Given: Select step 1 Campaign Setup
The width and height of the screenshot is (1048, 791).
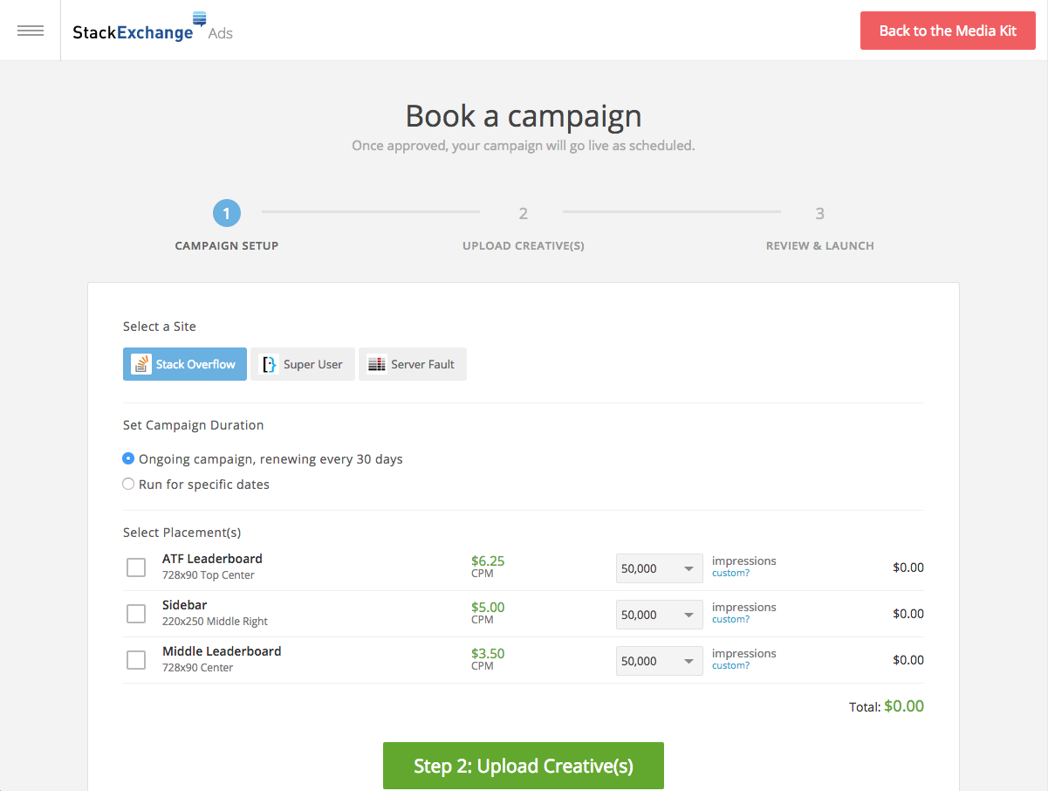Looking at the screenshot, I should (227, 227).
